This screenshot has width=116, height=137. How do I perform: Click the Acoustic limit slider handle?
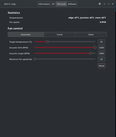pyautogui.click(x=95, y=47)
